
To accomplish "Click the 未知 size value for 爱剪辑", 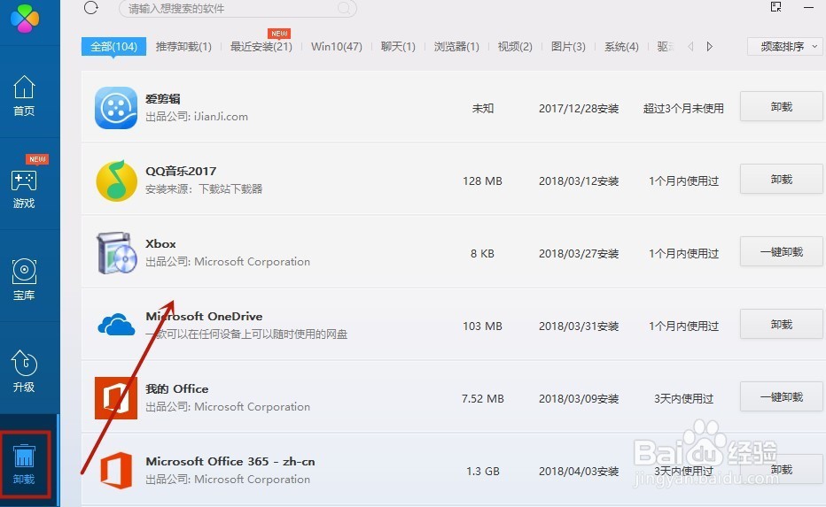I will click(482, 108).
